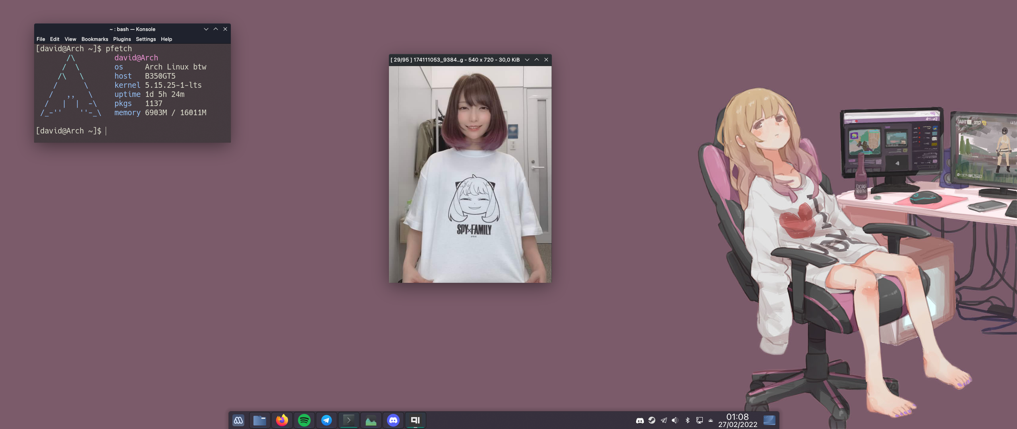
Task: Switch to the qimgv image viewer taskbar entry
Action: (416, 420)
